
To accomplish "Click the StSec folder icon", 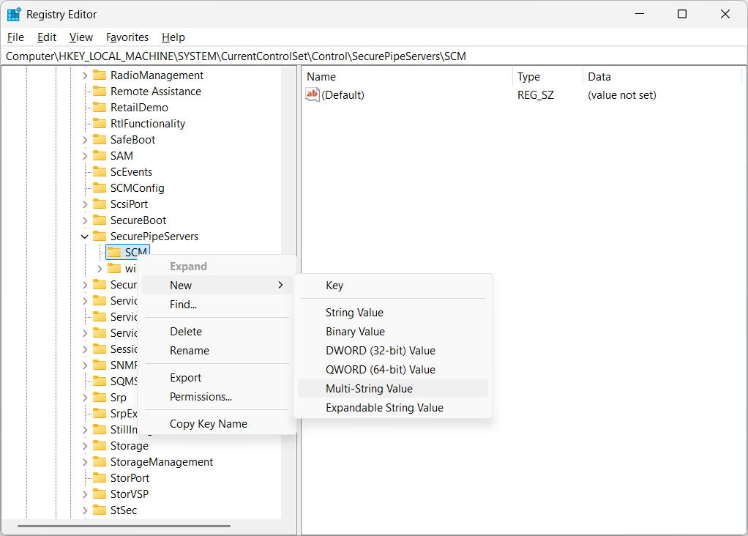I will pos(100,510).
